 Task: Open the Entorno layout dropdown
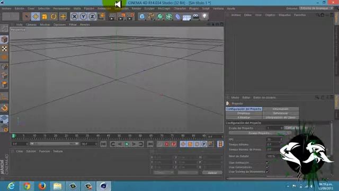click(316, 8)
